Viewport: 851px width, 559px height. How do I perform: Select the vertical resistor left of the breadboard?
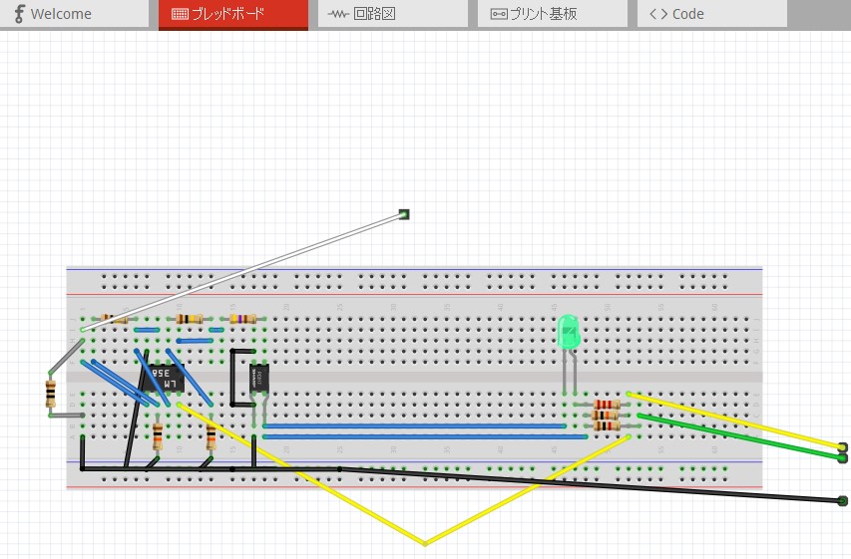point(50,393)
